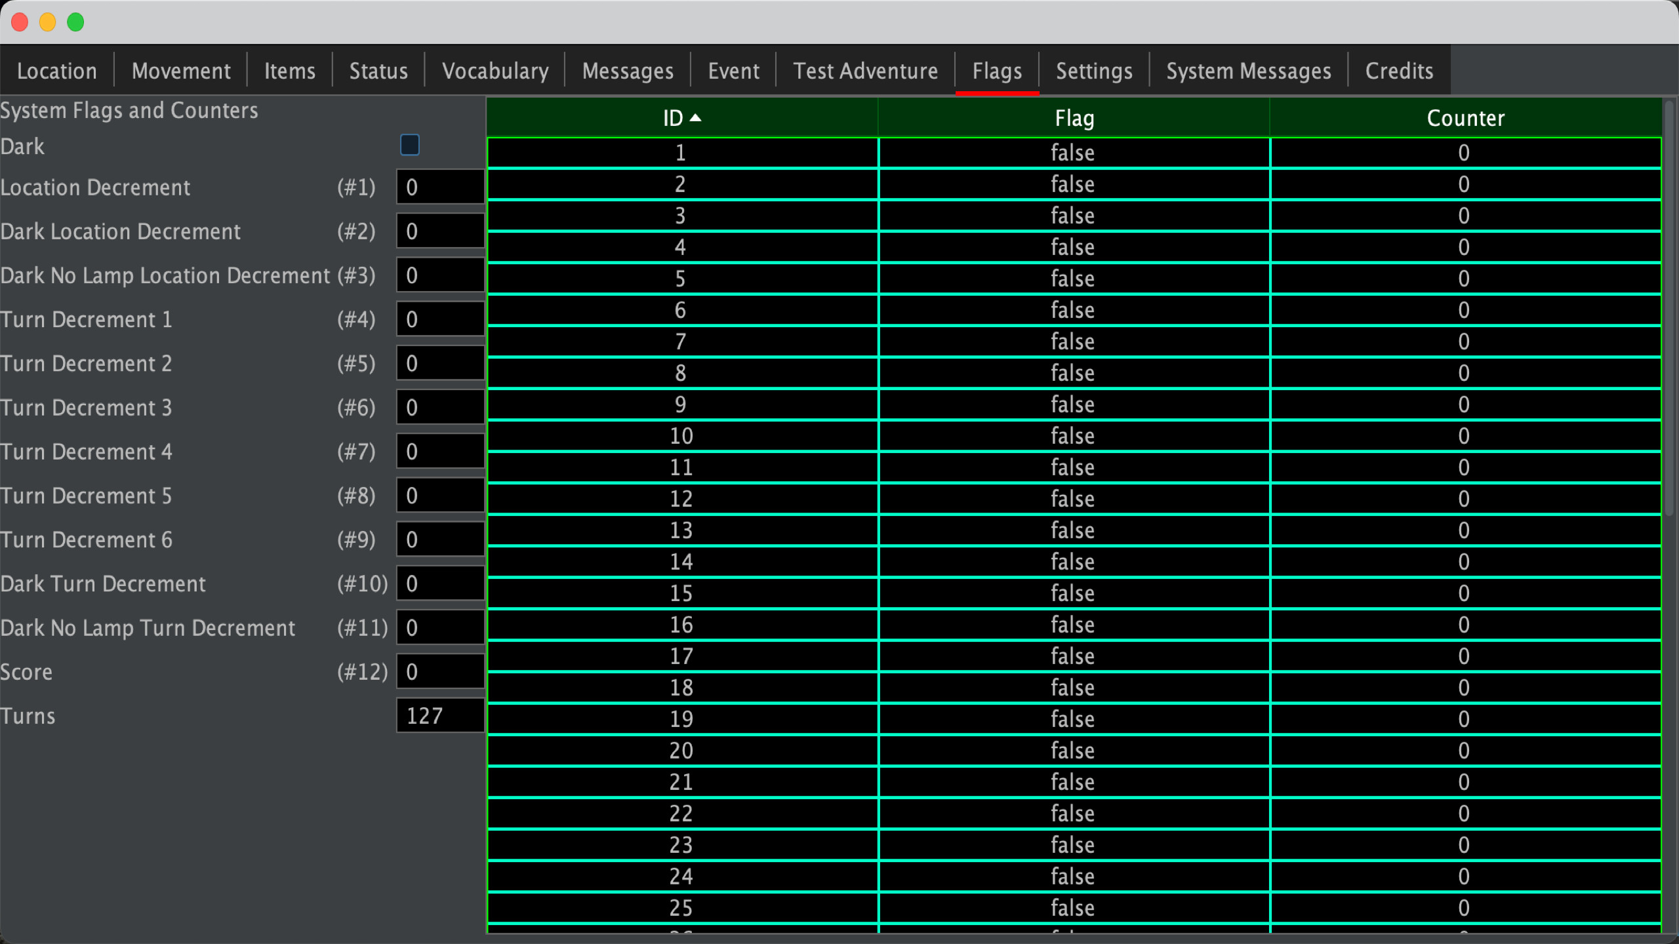Sort rows by the Flag column header
This screenshot has height=944, width=1679.
[x=1073, y=118]
